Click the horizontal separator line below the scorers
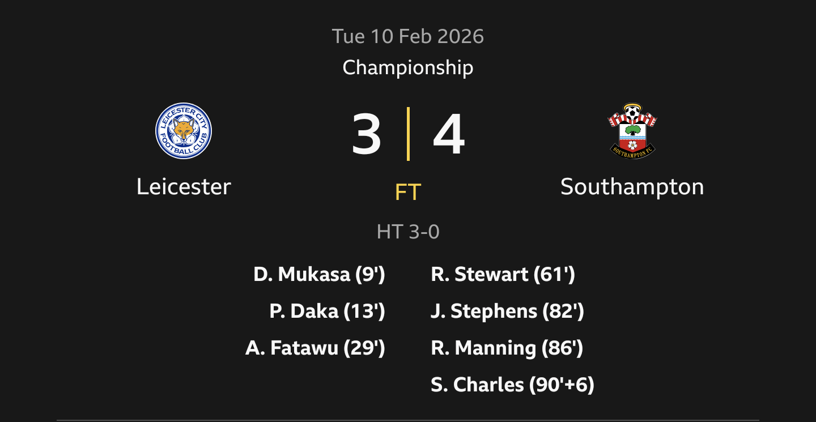This screenshot has height=422, width=816. pos(408,420)
